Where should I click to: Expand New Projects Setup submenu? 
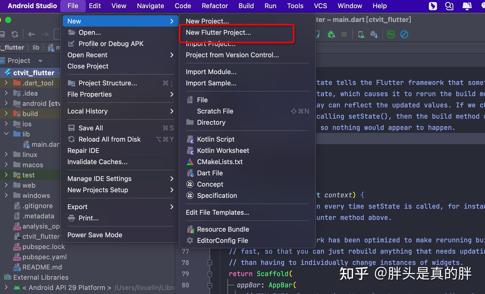coord(120,190)
